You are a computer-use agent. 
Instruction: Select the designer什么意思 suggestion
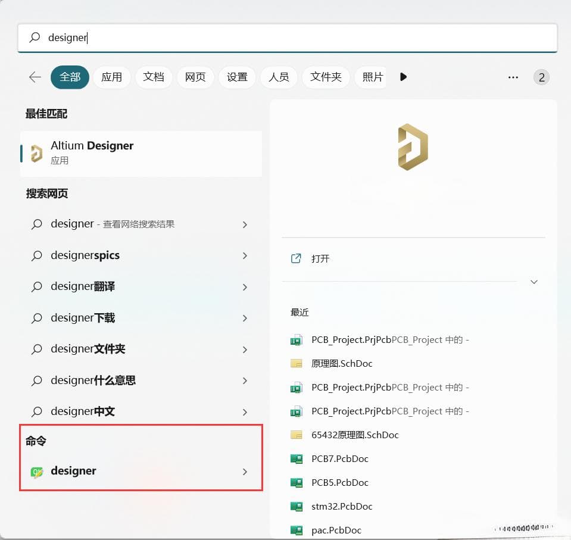pos(141,380)
